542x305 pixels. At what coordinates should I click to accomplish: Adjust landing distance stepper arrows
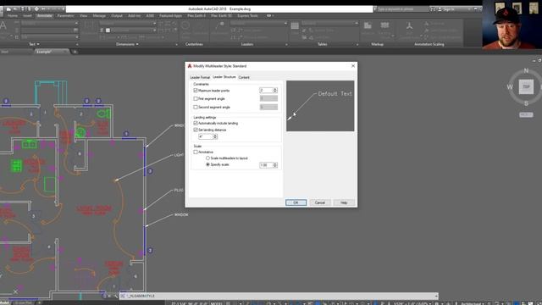215,136
